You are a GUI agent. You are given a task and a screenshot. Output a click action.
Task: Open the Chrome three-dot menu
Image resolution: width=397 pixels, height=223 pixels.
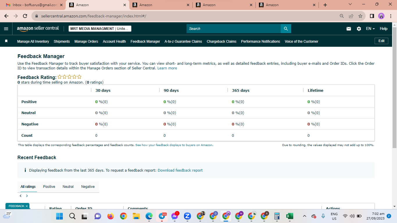tap(391, 16)
